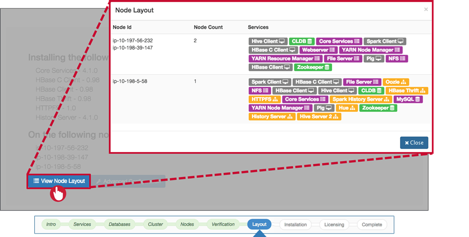469x237 pixels.
Task: Click File Server badge in ip-10-198-5-58 row
Action: 362,82
